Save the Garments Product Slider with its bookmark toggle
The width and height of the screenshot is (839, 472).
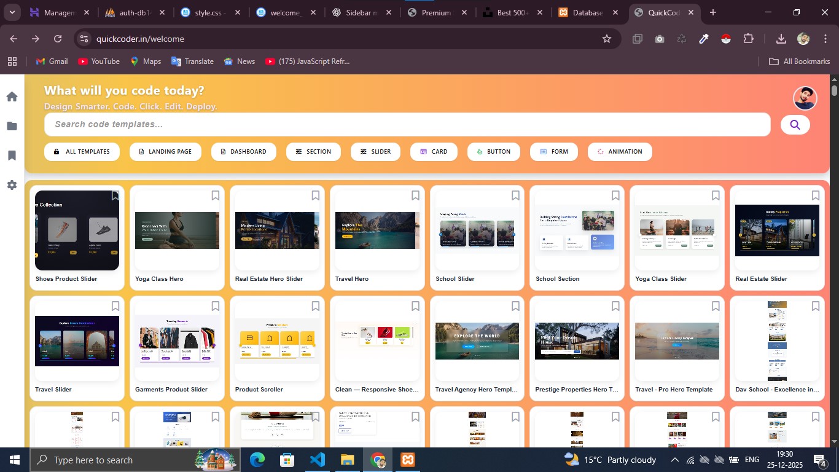pos(215,305)
